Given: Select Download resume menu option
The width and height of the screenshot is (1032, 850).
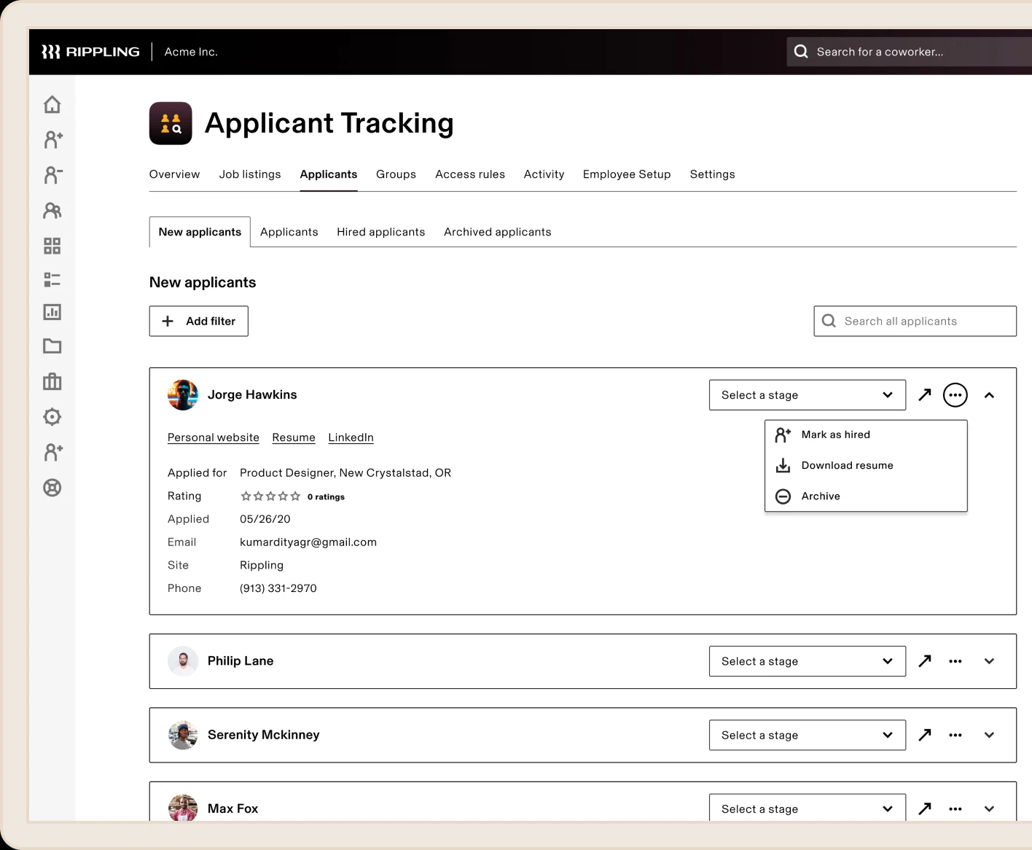Looking at the screenshot, I should 866,465.
